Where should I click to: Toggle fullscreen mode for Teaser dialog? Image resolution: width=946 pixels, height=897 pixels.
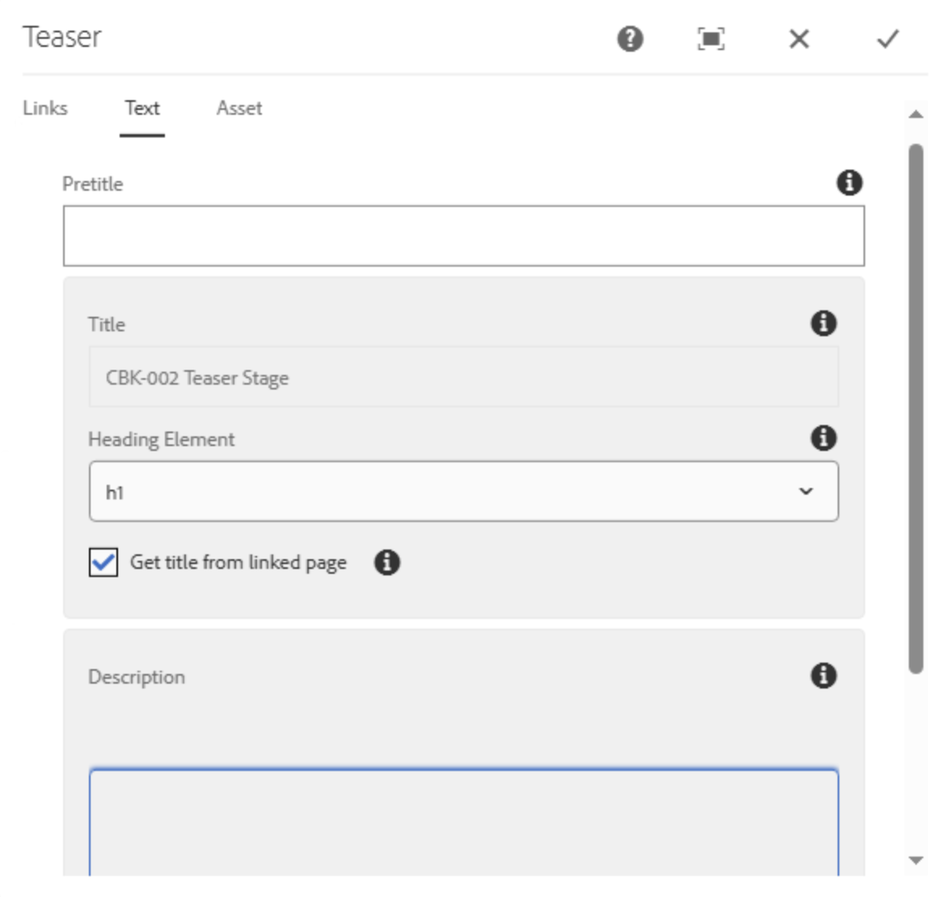coord(711,38)
